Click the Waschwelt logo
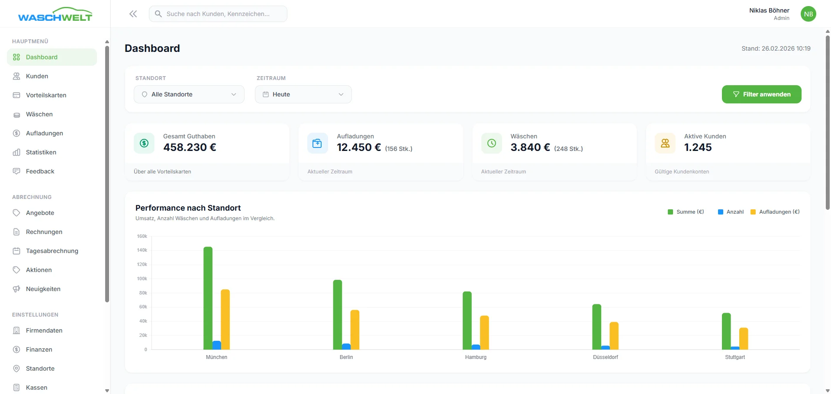The image size is (831, 394). (x=55, y=15)
